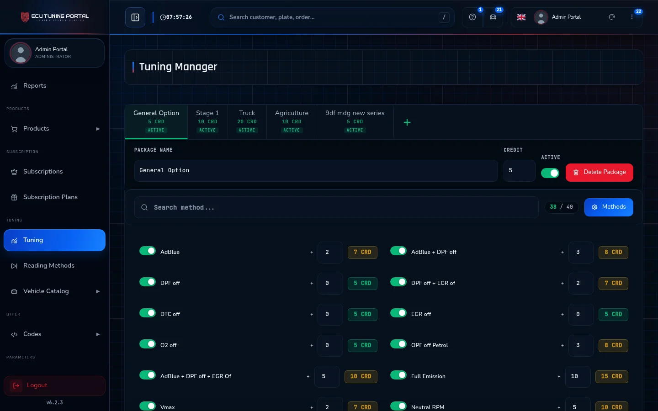Toggle the package Active switch
The image size is (658, 411).
pos(550,173)
